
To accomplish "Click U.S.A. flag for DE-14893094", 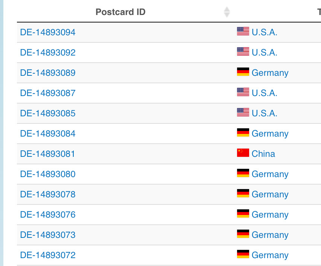I will (x=243, y=31).
